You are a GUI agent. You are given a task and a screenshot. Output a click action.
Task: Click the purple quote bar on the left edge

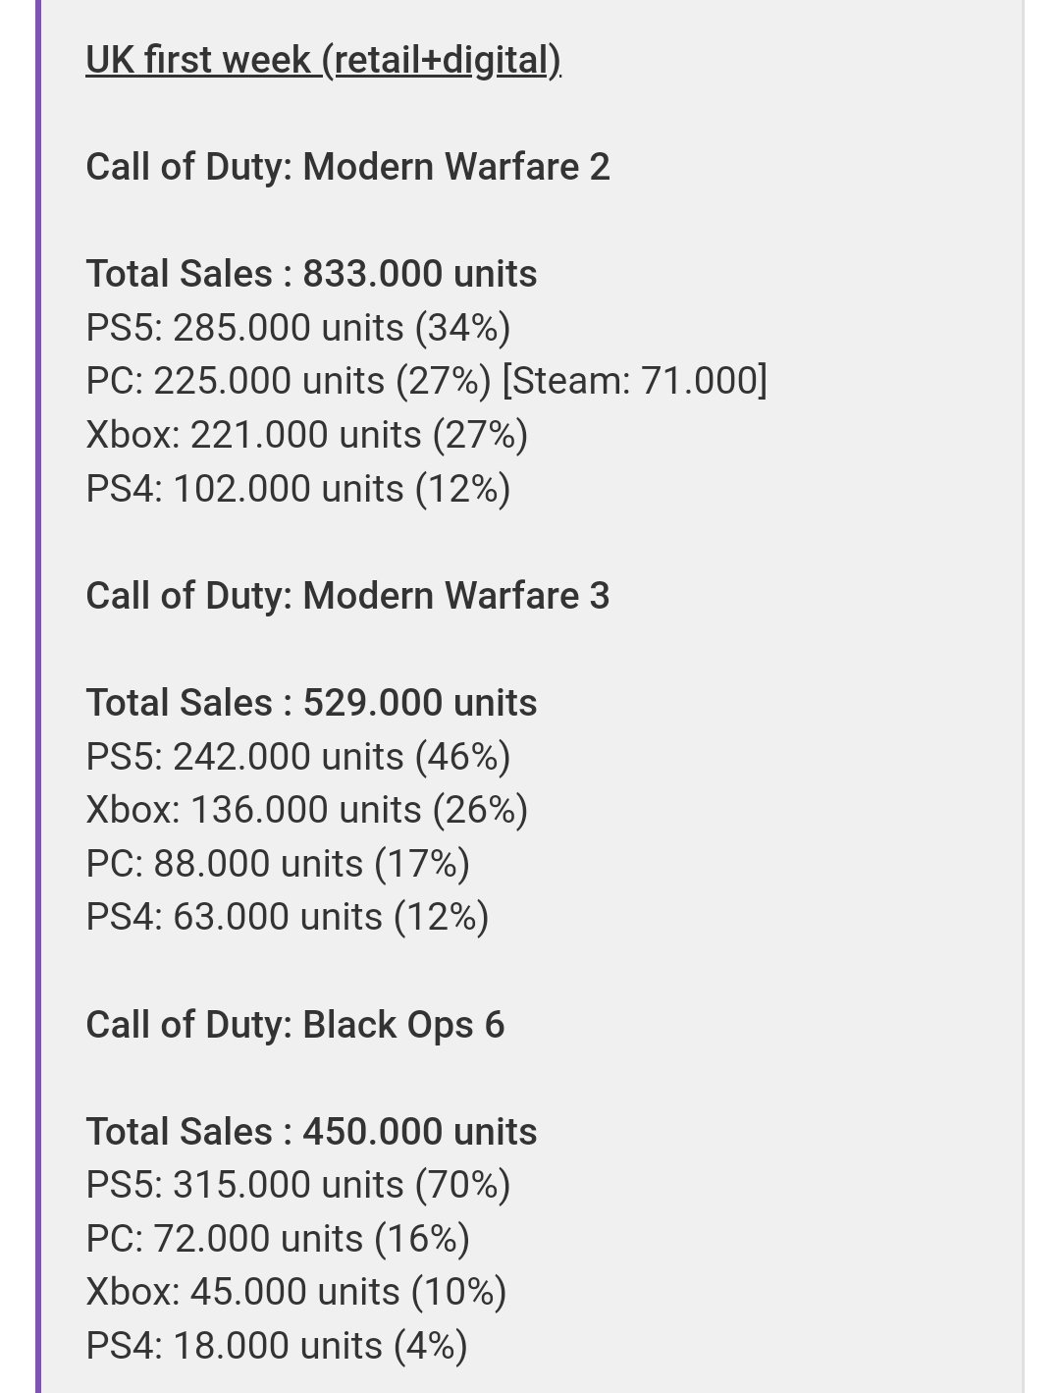pyautogui.click(x=38, y=696)
